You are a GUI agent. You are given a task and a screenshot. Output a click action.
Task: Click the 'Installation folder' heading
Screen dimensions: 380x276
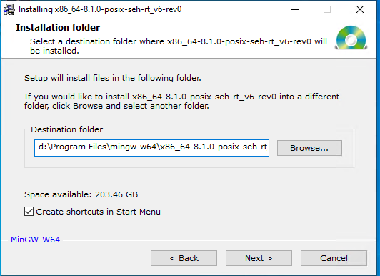(x=58, y=28)
